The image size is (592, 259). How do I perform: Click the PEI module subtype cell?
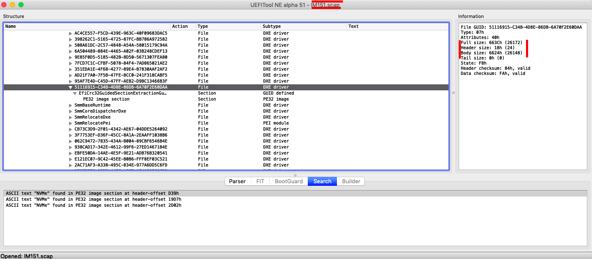click(275, 123)
